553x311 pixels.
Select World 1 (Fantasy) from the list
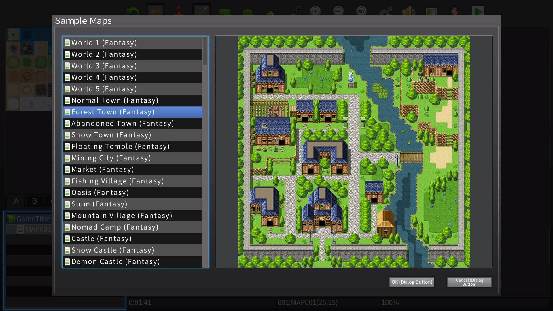pos(104,43)
